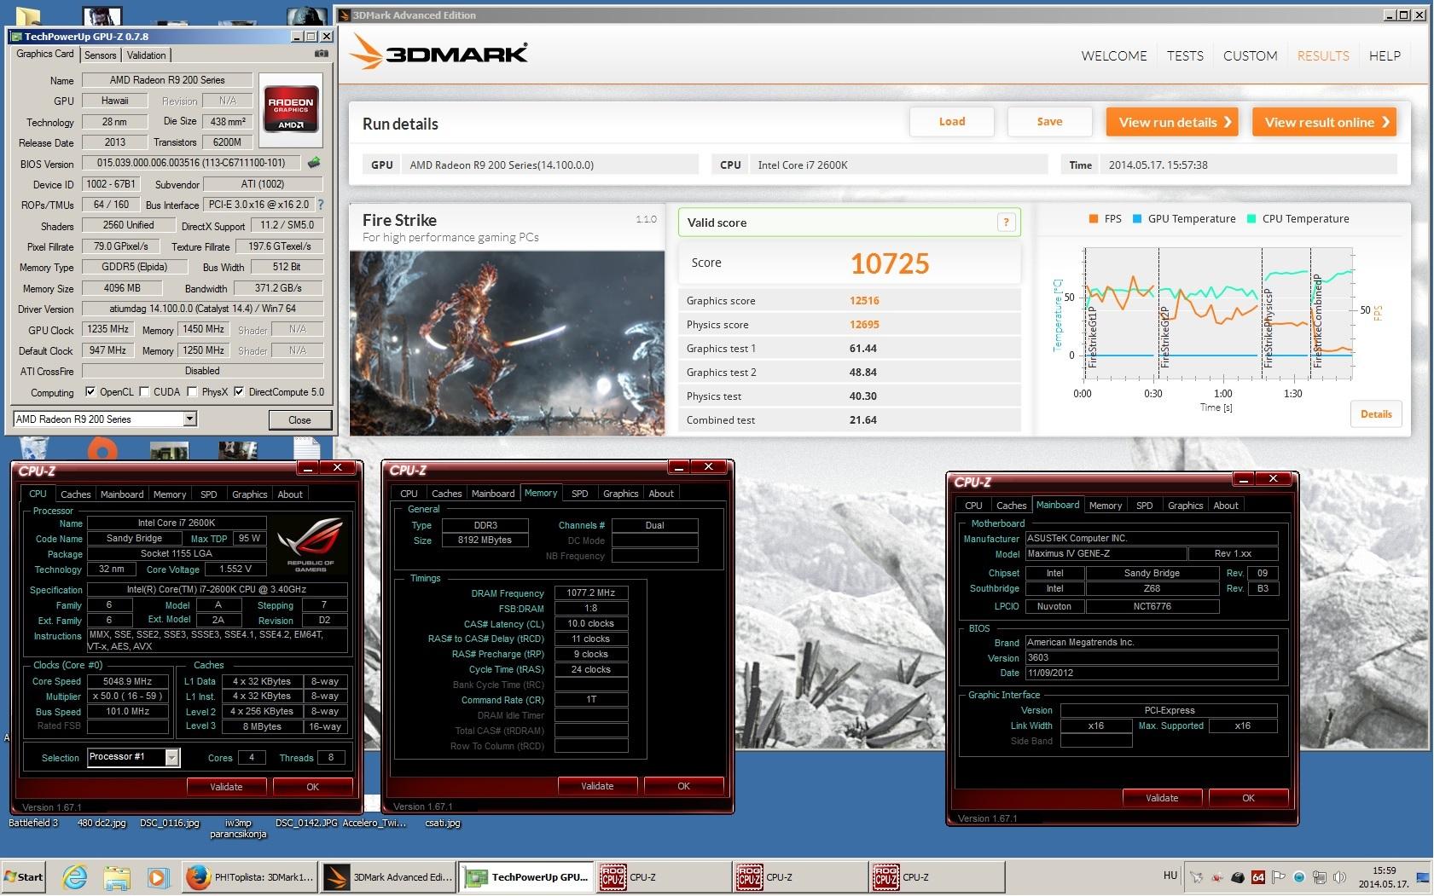
Task: Click the Graphics score value 12516
Action: click(x=864, y=300)
